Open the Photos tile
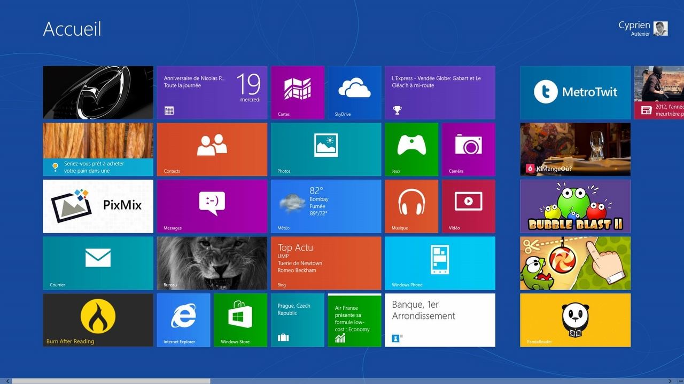 click(326, 149)
